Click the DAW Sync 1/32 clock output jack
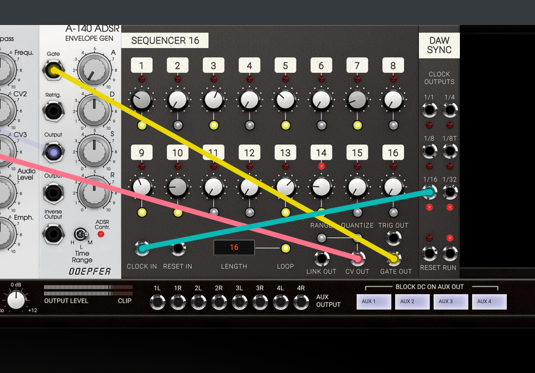The width and height of the screenshot is (535, 373). (x=450, y=192)
